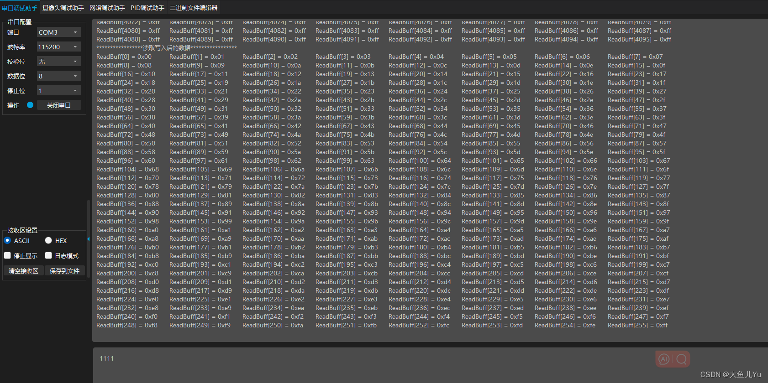The height and width of the screenshot is (383, 768).
Task: Click the text ReadBuff[255] = 0xff
Action: click(637, 325)
